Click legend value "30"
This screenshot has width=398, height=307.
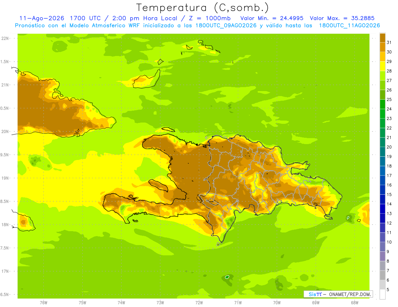pyautogui.click(x=389, y=52)
